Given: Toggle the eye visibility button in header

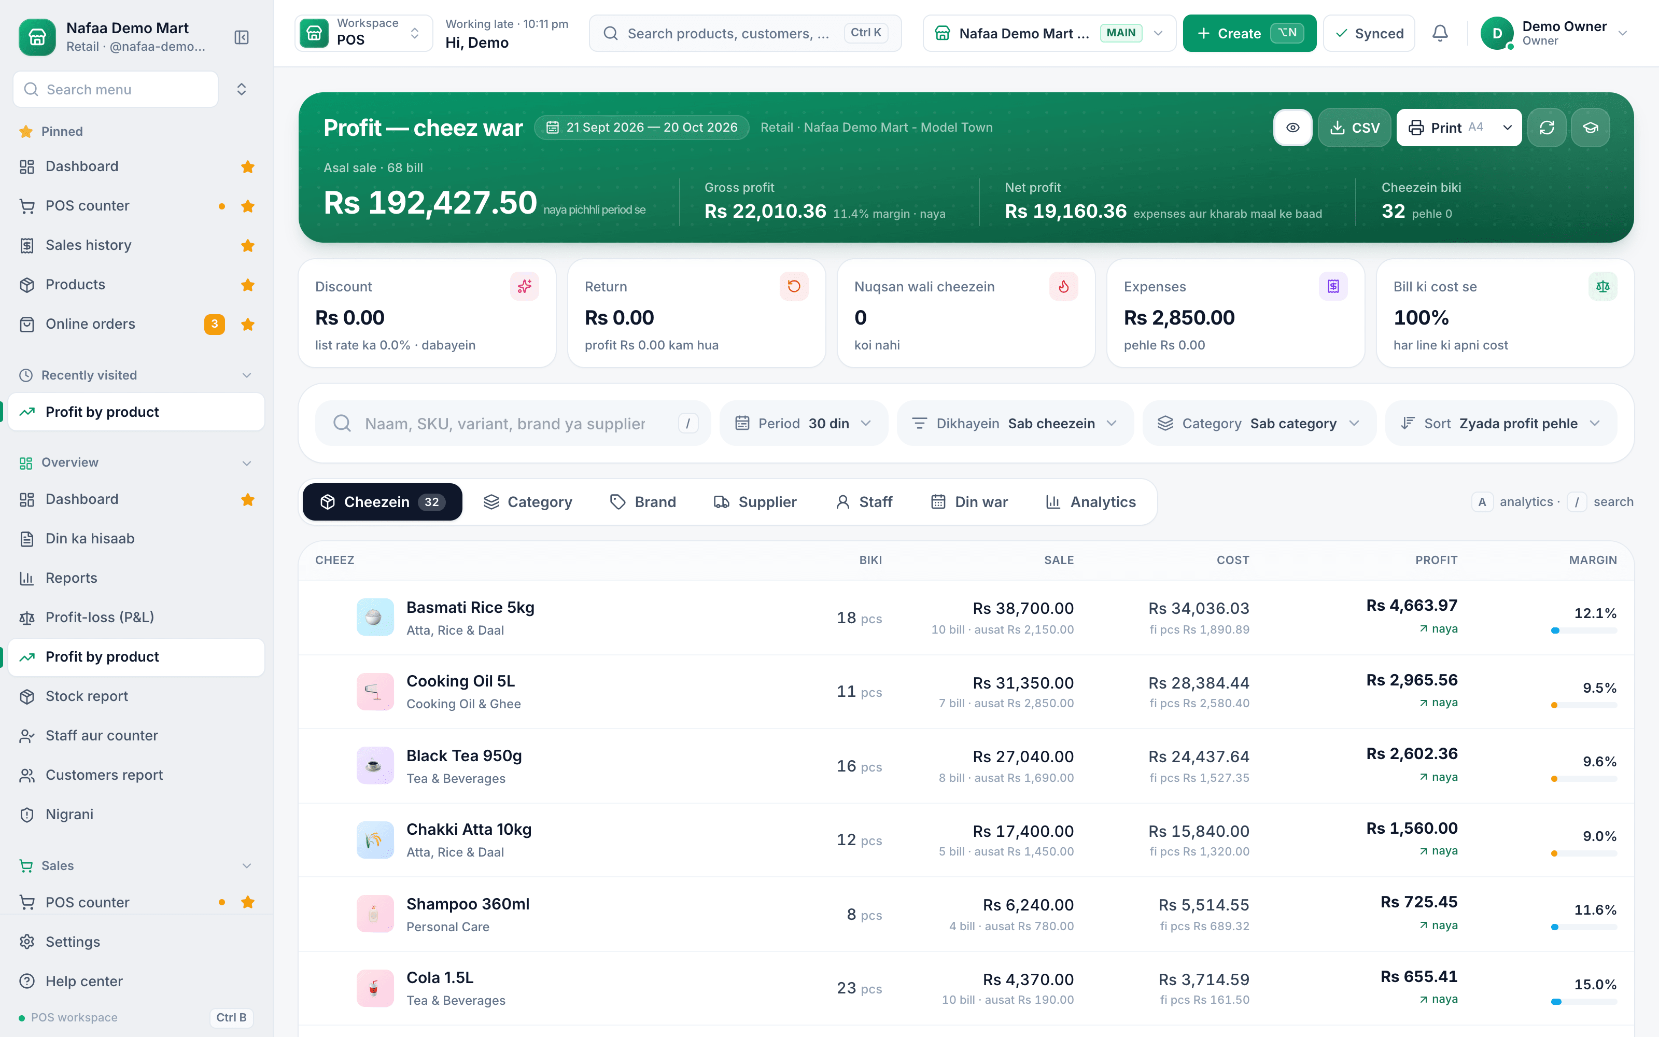Looking at the screenshot, I should (1292, 128).
